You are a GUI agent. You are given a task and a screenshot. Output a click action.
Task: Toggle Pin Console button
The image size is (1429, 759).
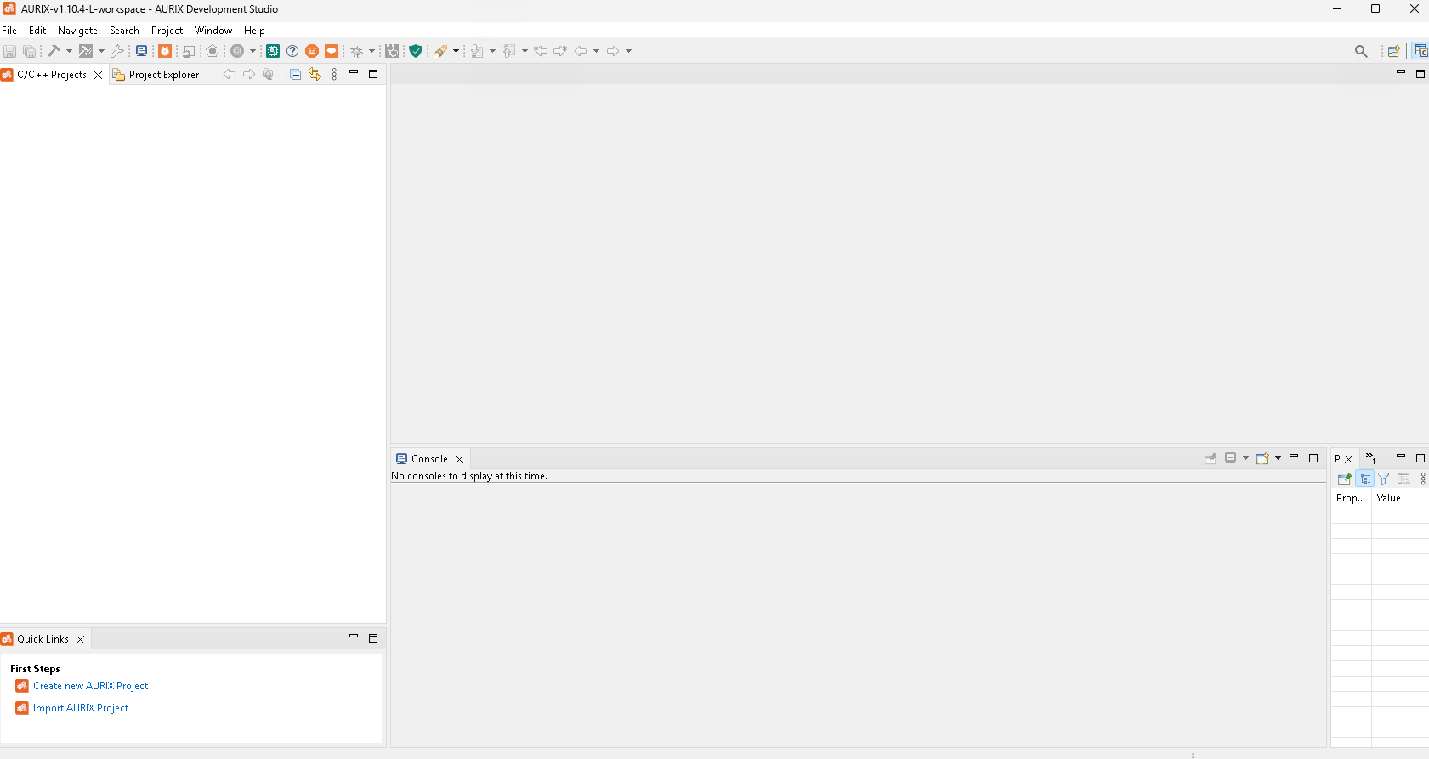tap(1211, 458)
